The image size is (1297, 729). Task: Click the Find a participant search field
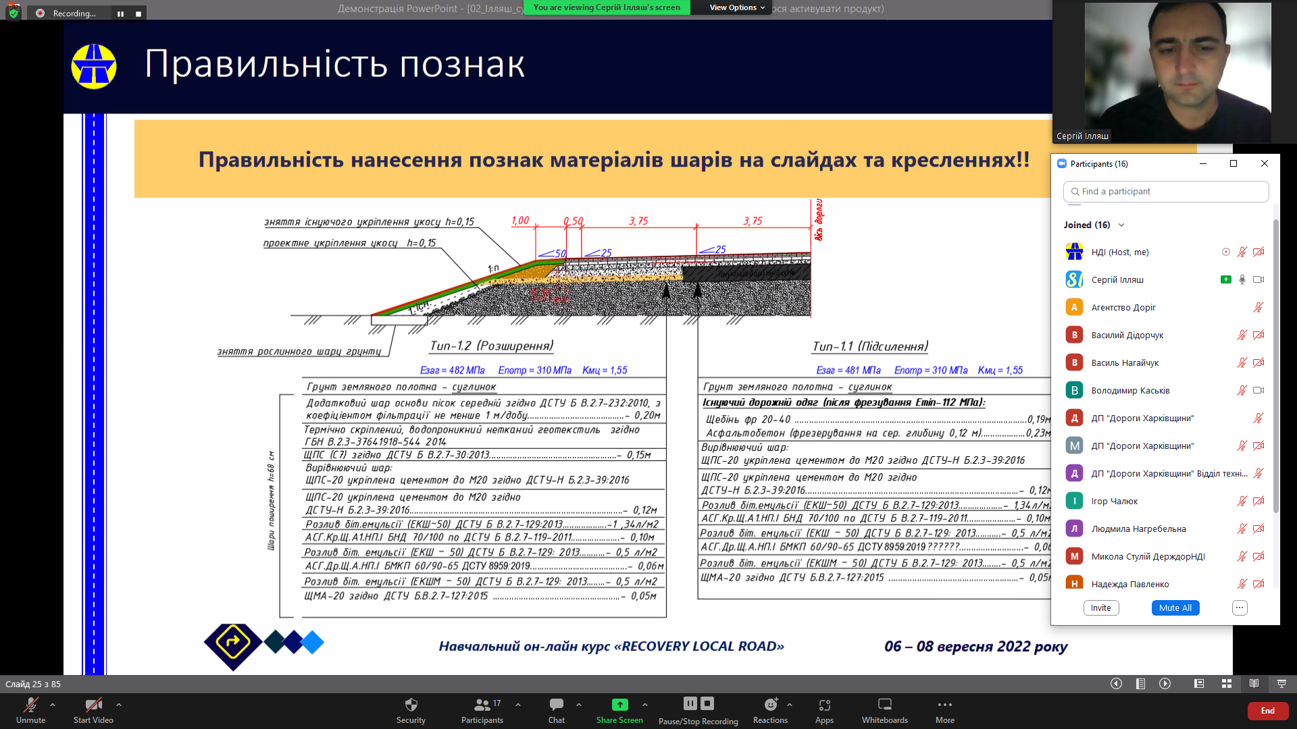pos(1166,191)
